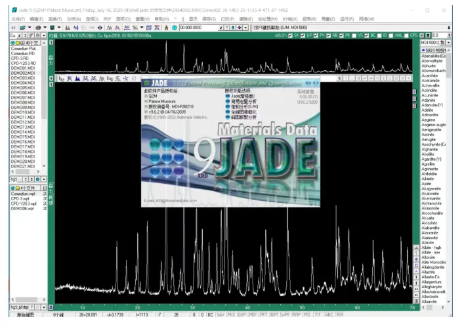Click the blue peak search toolbar icon
The height and width of the screenshot is (325, 464).
(75, 28)
